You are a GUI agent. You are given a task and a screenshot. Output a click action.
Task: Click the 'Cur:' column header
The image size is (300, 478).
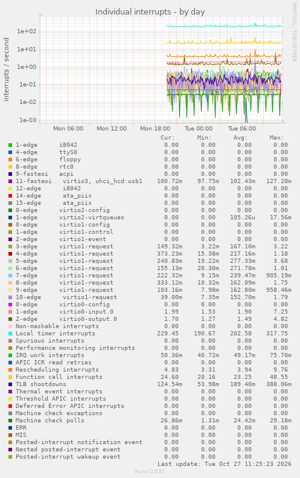(168, 138)
